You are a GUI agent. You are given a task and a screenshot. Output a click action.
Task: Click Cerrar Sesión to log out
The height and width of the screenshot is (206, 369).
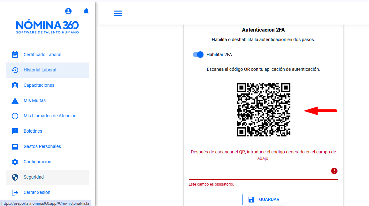tap(47, 192)
